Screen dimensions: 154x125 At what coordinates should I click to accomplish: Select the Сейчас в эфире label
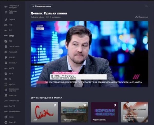[x=37, y=17]
